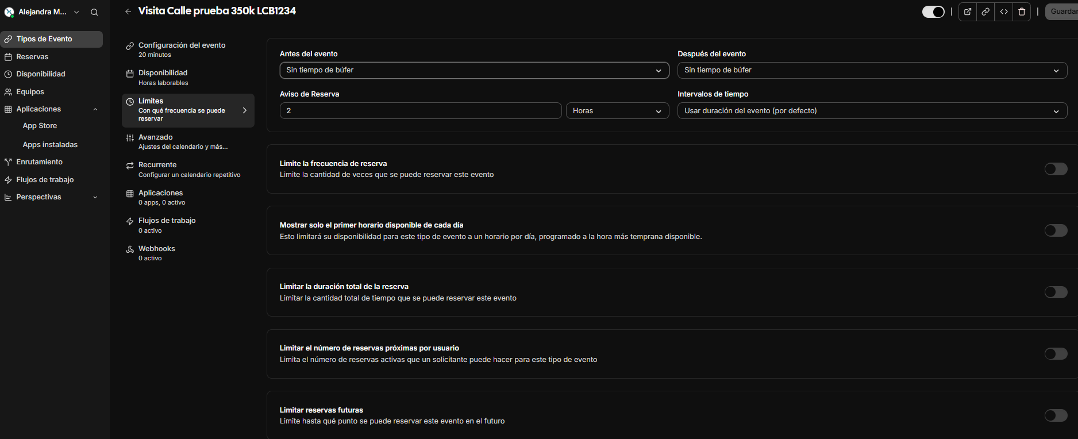The image size is (1078, 439).
Task: Open Intervalos de tiempo dropdown
Action: [x=872, y=111]
